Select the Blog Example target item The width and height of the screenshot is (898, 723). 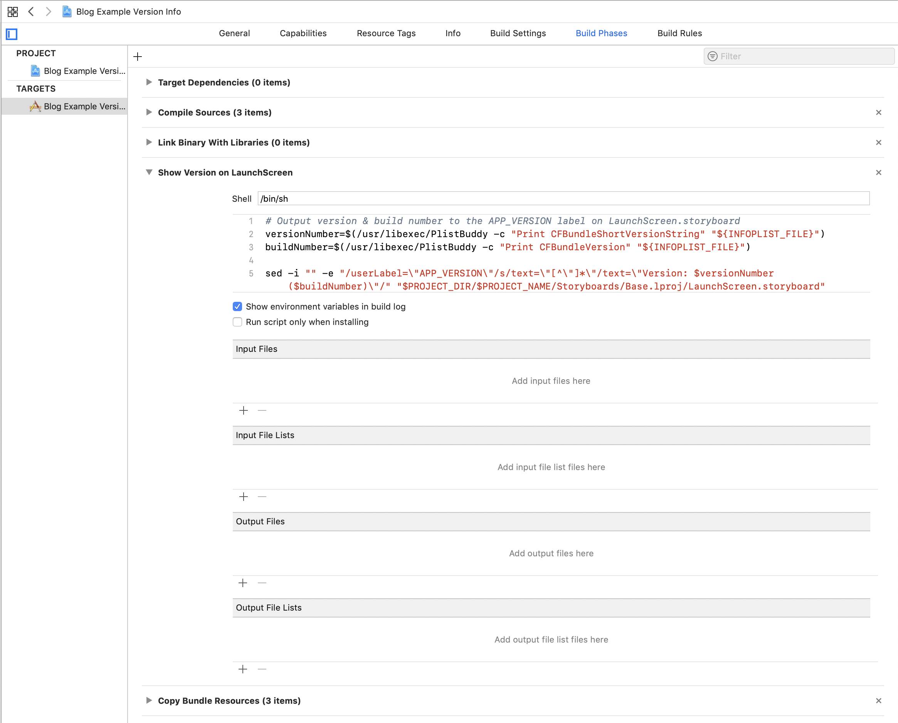click(65, 106)
